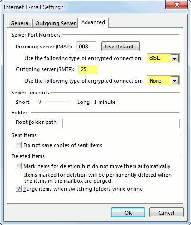
Task: Uncheck Purge items when switching folders
Action: point(19,189)
